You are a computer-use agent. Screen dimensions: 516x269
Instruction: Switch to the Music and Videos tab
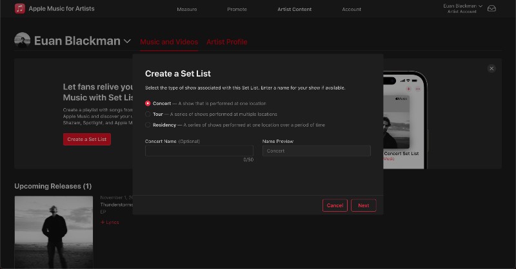point(169,42)
